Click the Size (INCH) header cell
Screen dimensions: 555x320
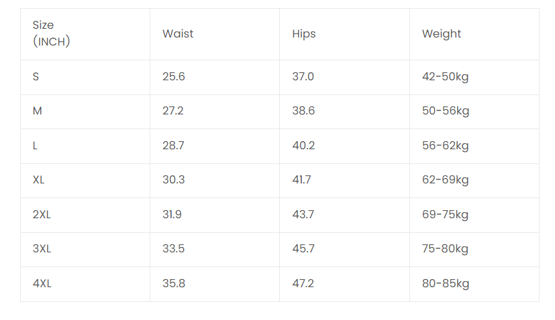pos(51,33)
